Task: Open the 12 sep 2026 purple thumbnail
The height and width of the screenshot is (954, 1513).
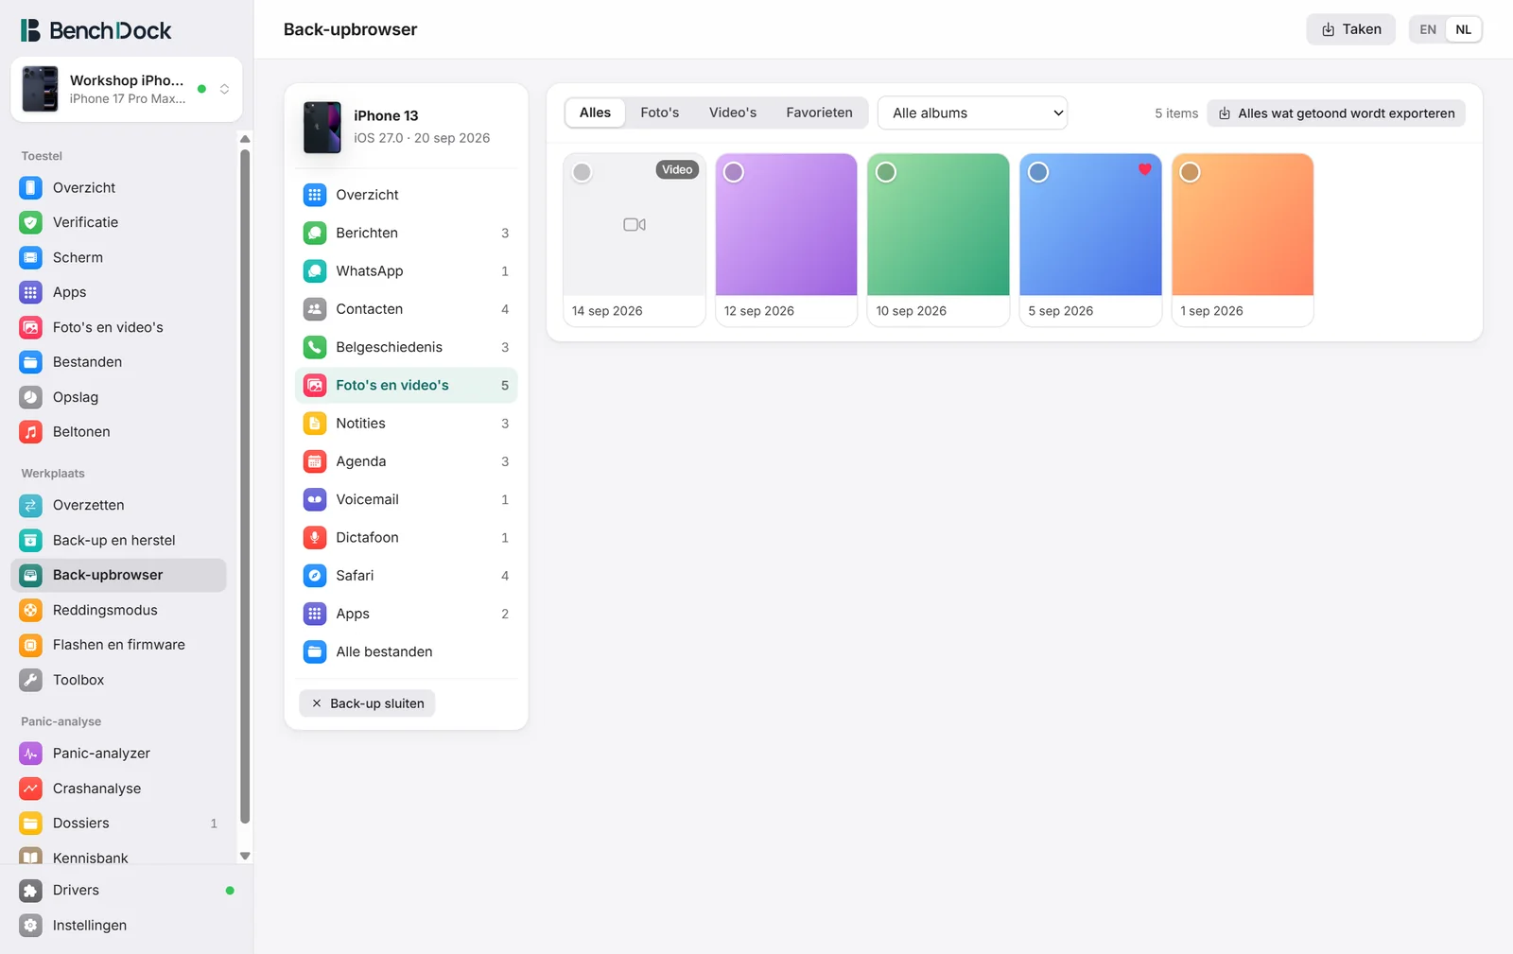Action: [x=786, y=225]
